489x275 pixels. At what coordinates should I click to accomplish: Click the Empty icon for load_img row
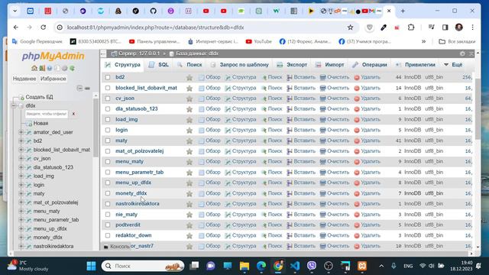(322, 120)
